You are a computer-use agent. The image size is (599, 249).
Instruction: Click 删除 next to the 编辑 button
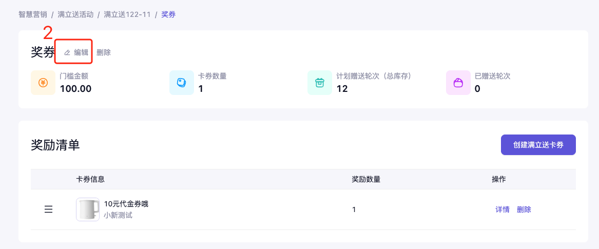[x=104, y=52]
